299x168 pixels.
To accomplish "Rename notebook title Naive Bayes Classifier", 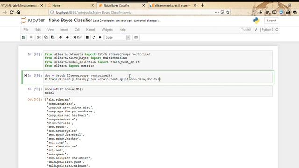I will click(70, 21).
